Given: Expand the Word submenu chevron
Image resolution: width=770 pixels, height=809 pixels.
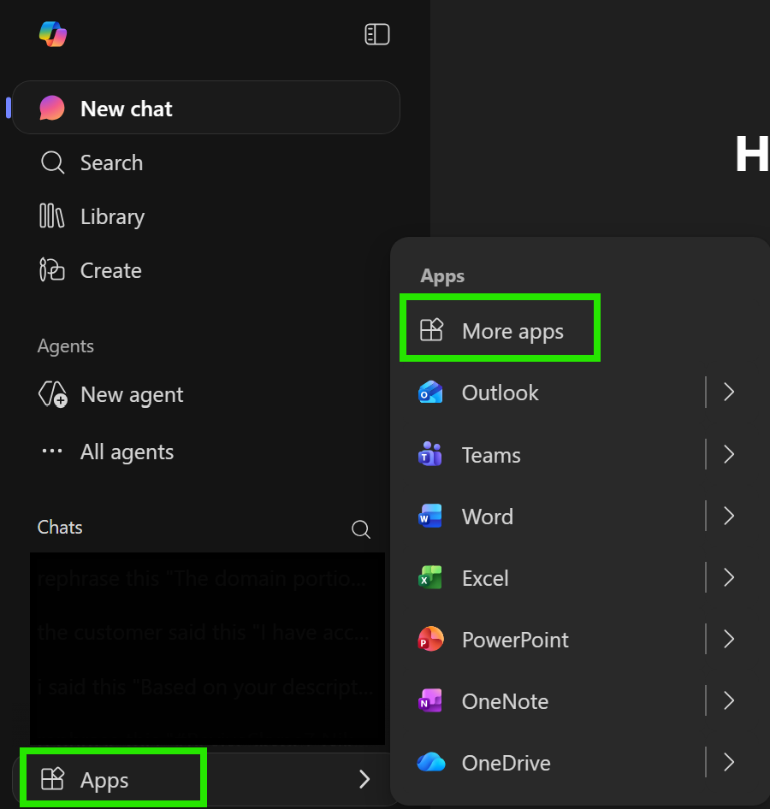Looking at the screenshot, I should pyautogui.click(x=729, y=516).
